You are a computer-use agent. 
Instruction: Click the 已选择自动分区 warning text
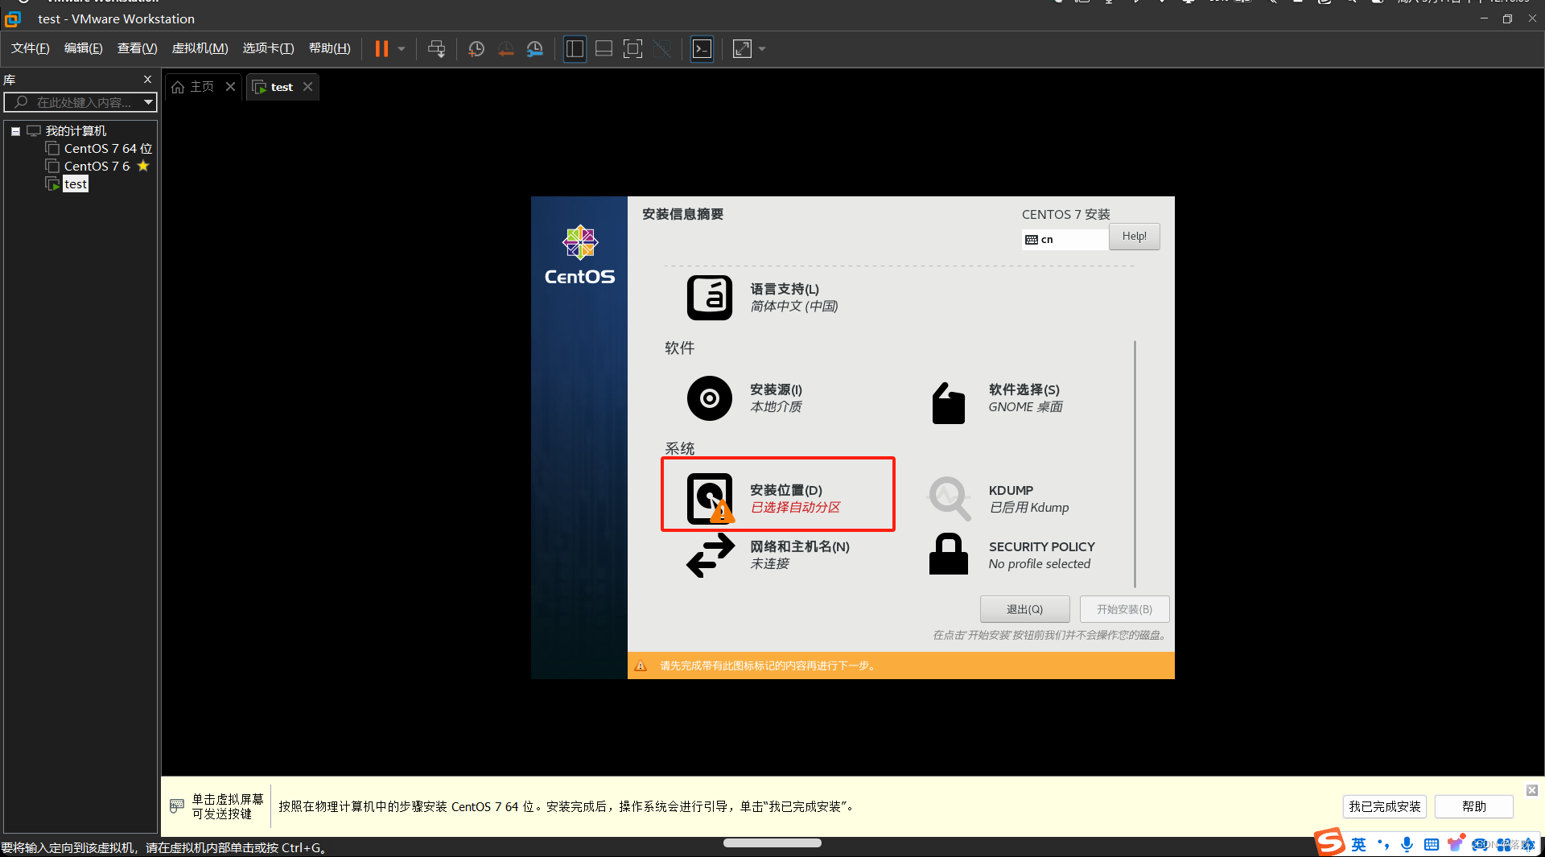tap(795, 508)
